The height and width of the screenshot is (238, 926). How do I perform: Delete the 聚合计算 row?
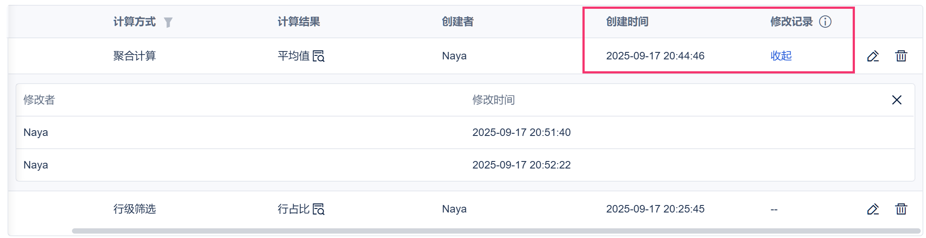coord(901,56)
